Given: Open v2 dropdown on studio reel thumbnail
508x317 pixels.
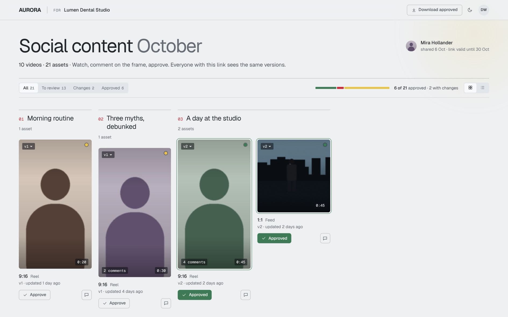Looking at the screenshot, I should (x=188, y=146).
